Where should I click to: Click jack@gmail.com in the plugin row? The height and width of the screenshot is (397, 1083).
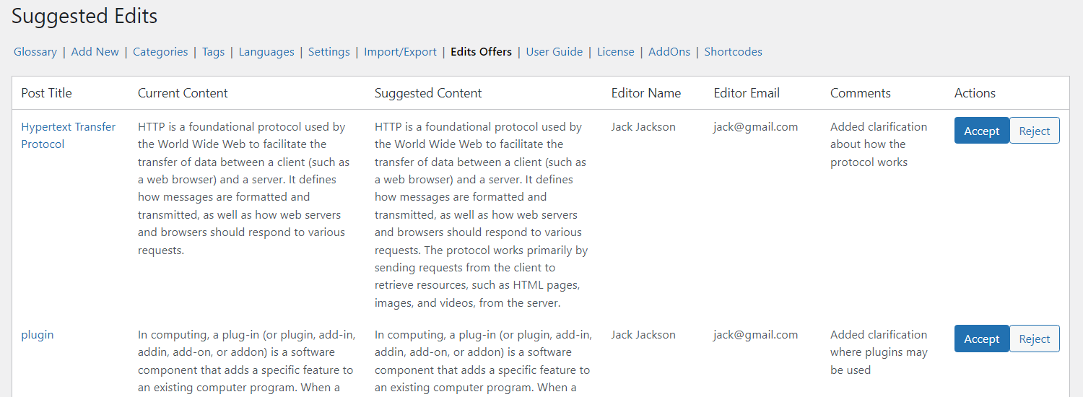tap(756, 335)
